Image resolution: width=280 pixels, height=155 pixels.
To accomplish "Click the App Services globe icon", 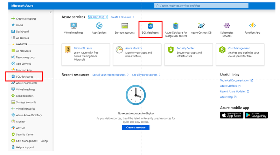I will [99, 26].
